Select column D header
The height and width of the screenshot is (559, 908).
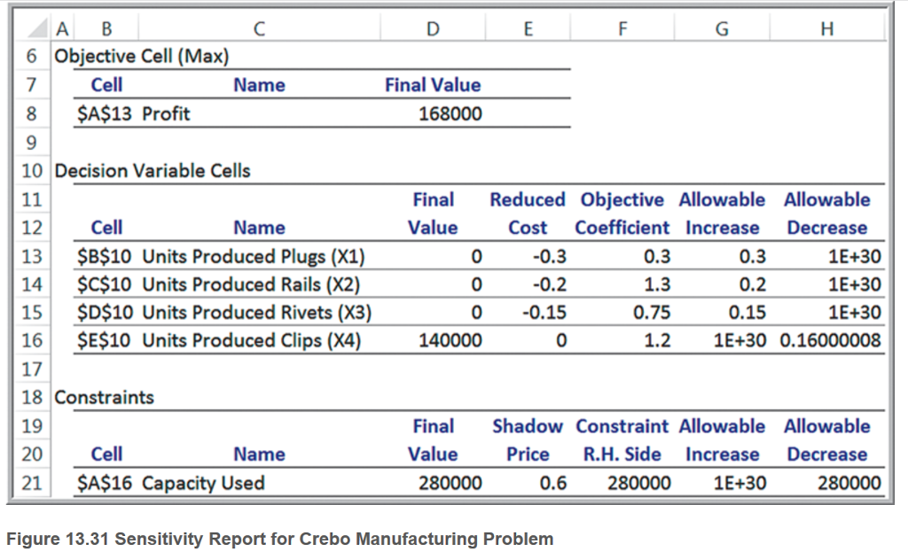pyautogui.click(x=433, y=27)
